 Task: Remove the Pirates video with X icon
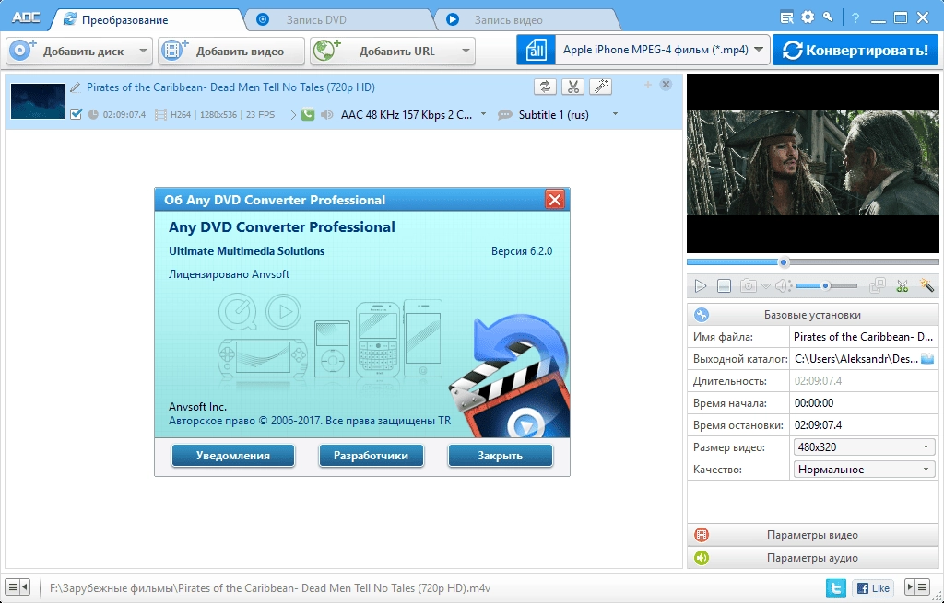666,85
